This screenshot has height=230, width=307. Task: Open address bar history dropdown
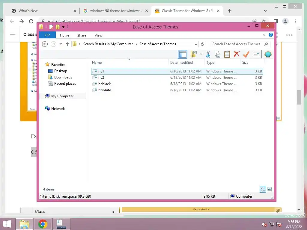(x=195, y=44)
